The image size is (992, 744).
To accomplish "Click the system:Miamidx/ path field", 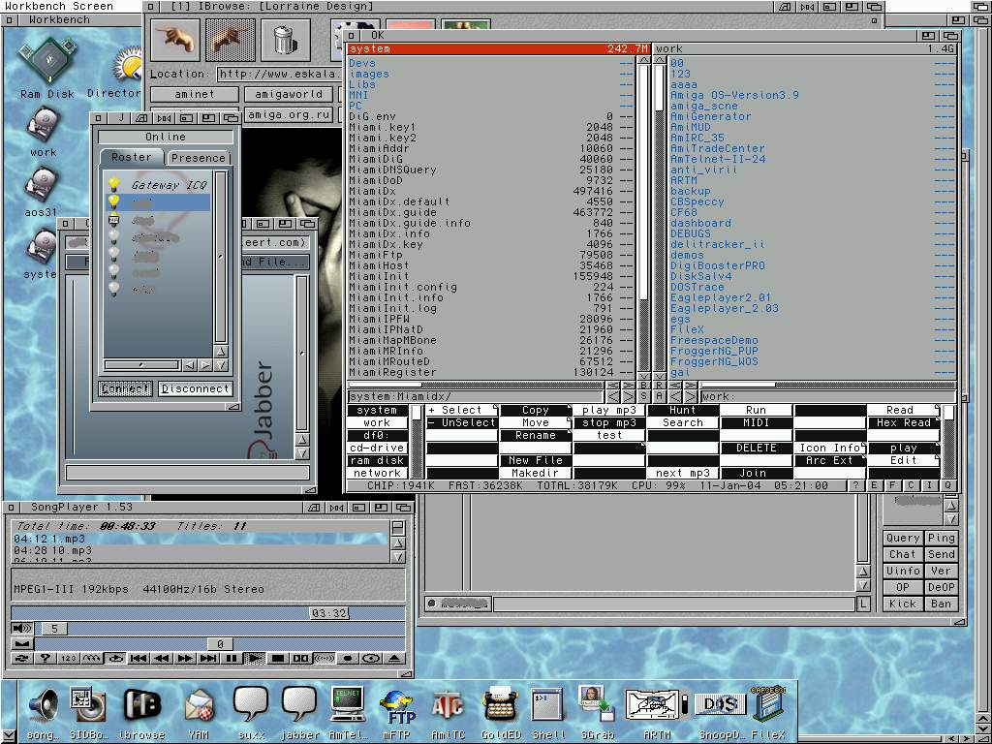I will pyautogui.click(x=475, y=396).
